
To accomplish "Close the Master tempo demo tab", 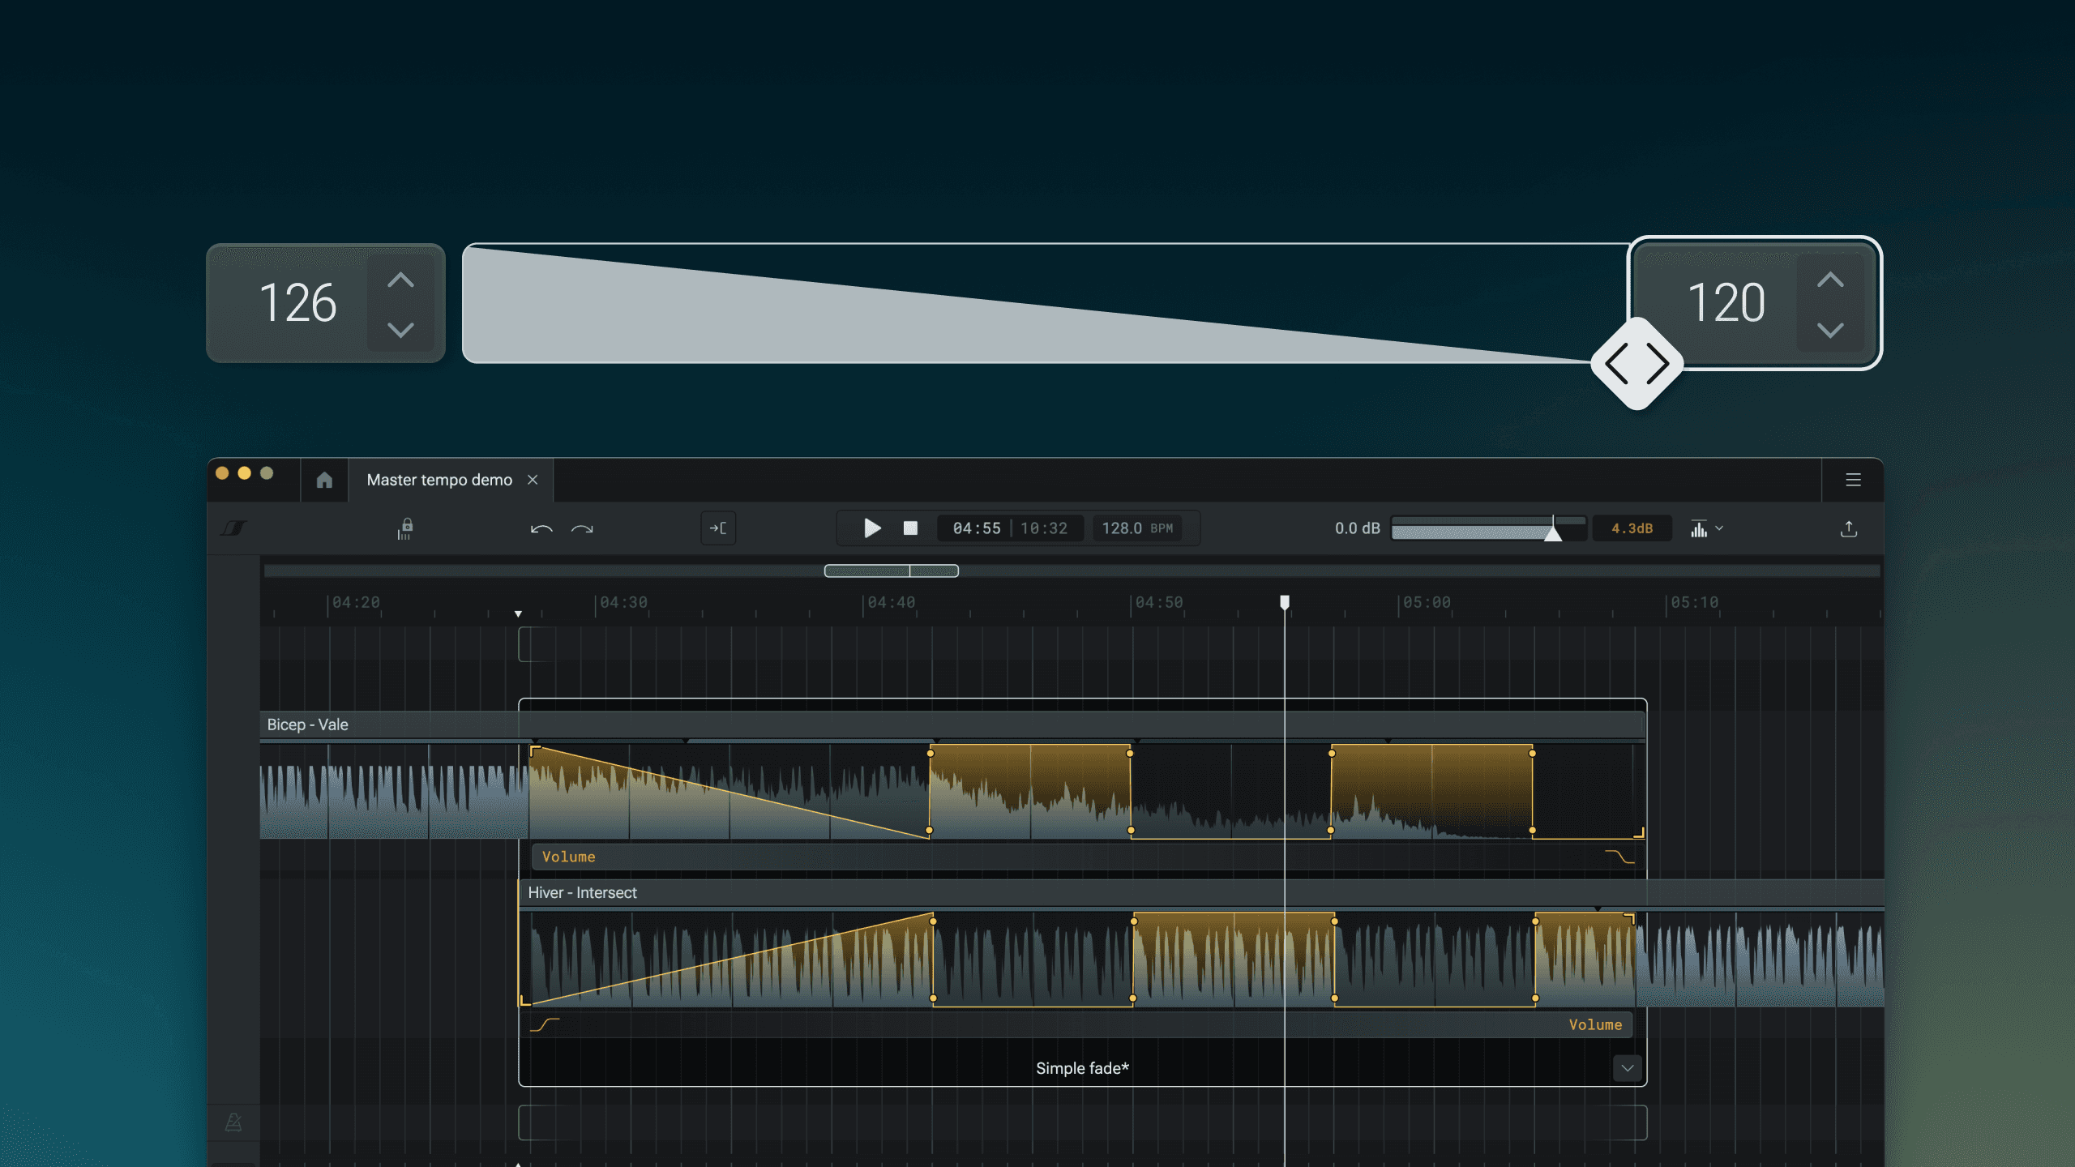I will pyautogui.click(x=533, y=480).
